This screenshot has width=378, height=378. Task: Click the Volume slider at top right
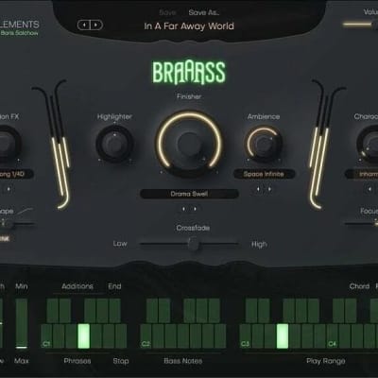tap(360, 25)
